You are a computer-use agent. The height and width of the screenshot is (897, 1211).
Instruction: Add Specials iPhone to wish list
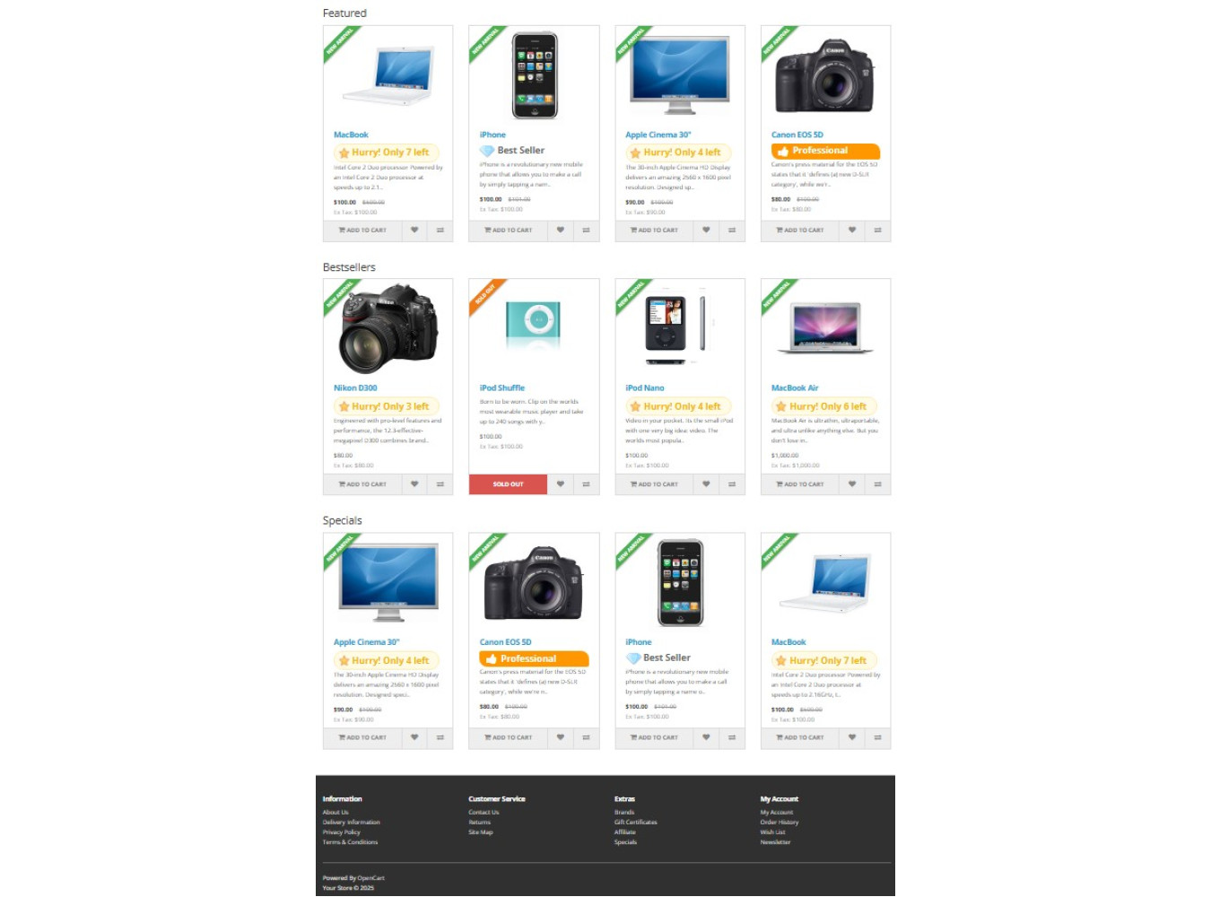click(x=706, y=738)
